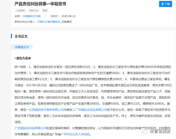Click the 文书正文 section heading

[21, 36]
